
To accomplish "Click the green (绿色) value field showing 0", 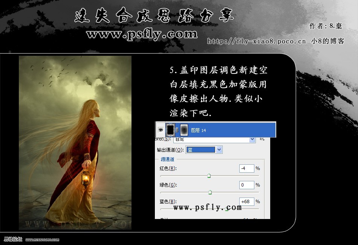I will coord(246,185).
